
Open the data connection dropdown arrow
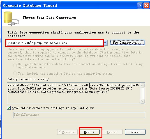click(x=105, y=42)
